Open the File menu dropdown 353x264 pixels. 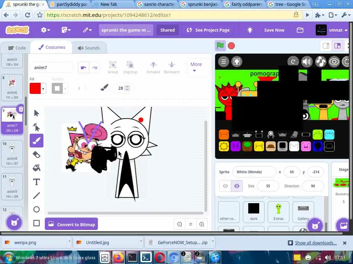66,30
